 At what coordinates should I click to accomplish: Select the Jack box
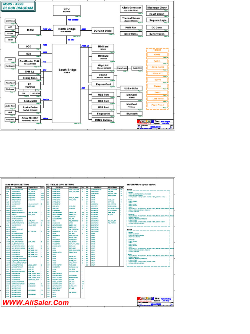(x=10, y=112)
